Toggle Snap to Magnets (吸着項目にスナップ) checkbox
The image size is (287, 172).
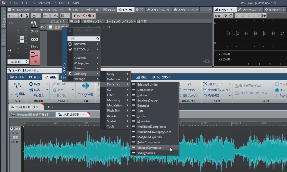(x=205, y=89)
